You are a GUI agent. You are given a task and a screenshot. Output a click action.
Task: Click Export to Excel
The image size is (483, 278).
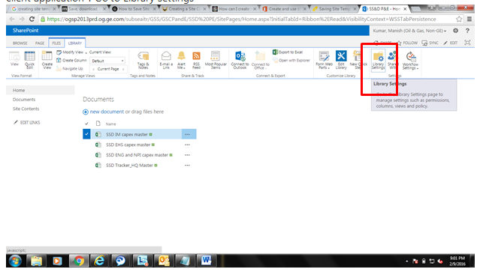point(288,52)
